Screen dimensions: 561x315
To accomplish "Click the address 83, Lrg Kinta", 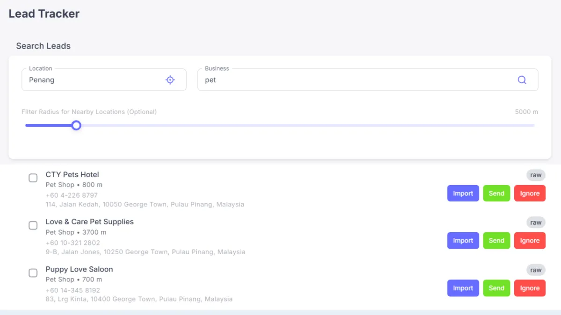I will click(x=139, y=299).
